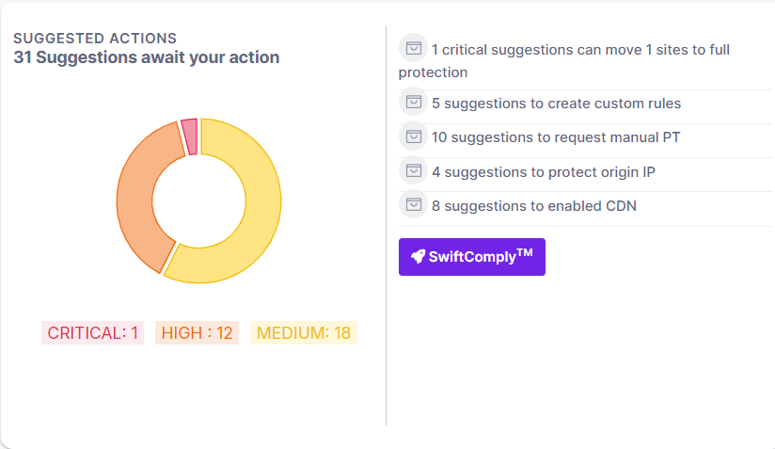Image resolution: width=775 pixels, height=449 pixels.
Task: Open the SwiftComply button
Action: point(471,257)
